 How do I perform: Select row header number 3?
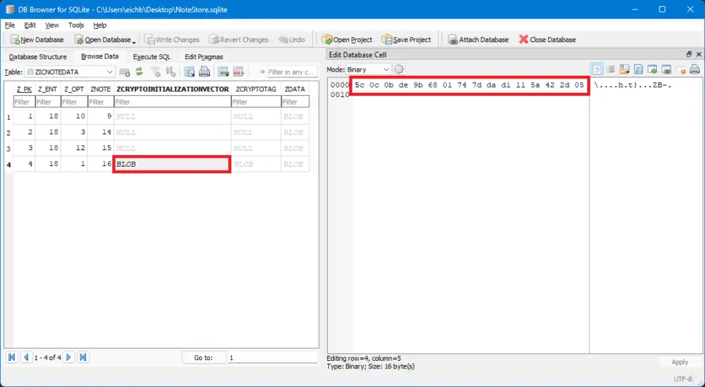click(x=8, y=148)
